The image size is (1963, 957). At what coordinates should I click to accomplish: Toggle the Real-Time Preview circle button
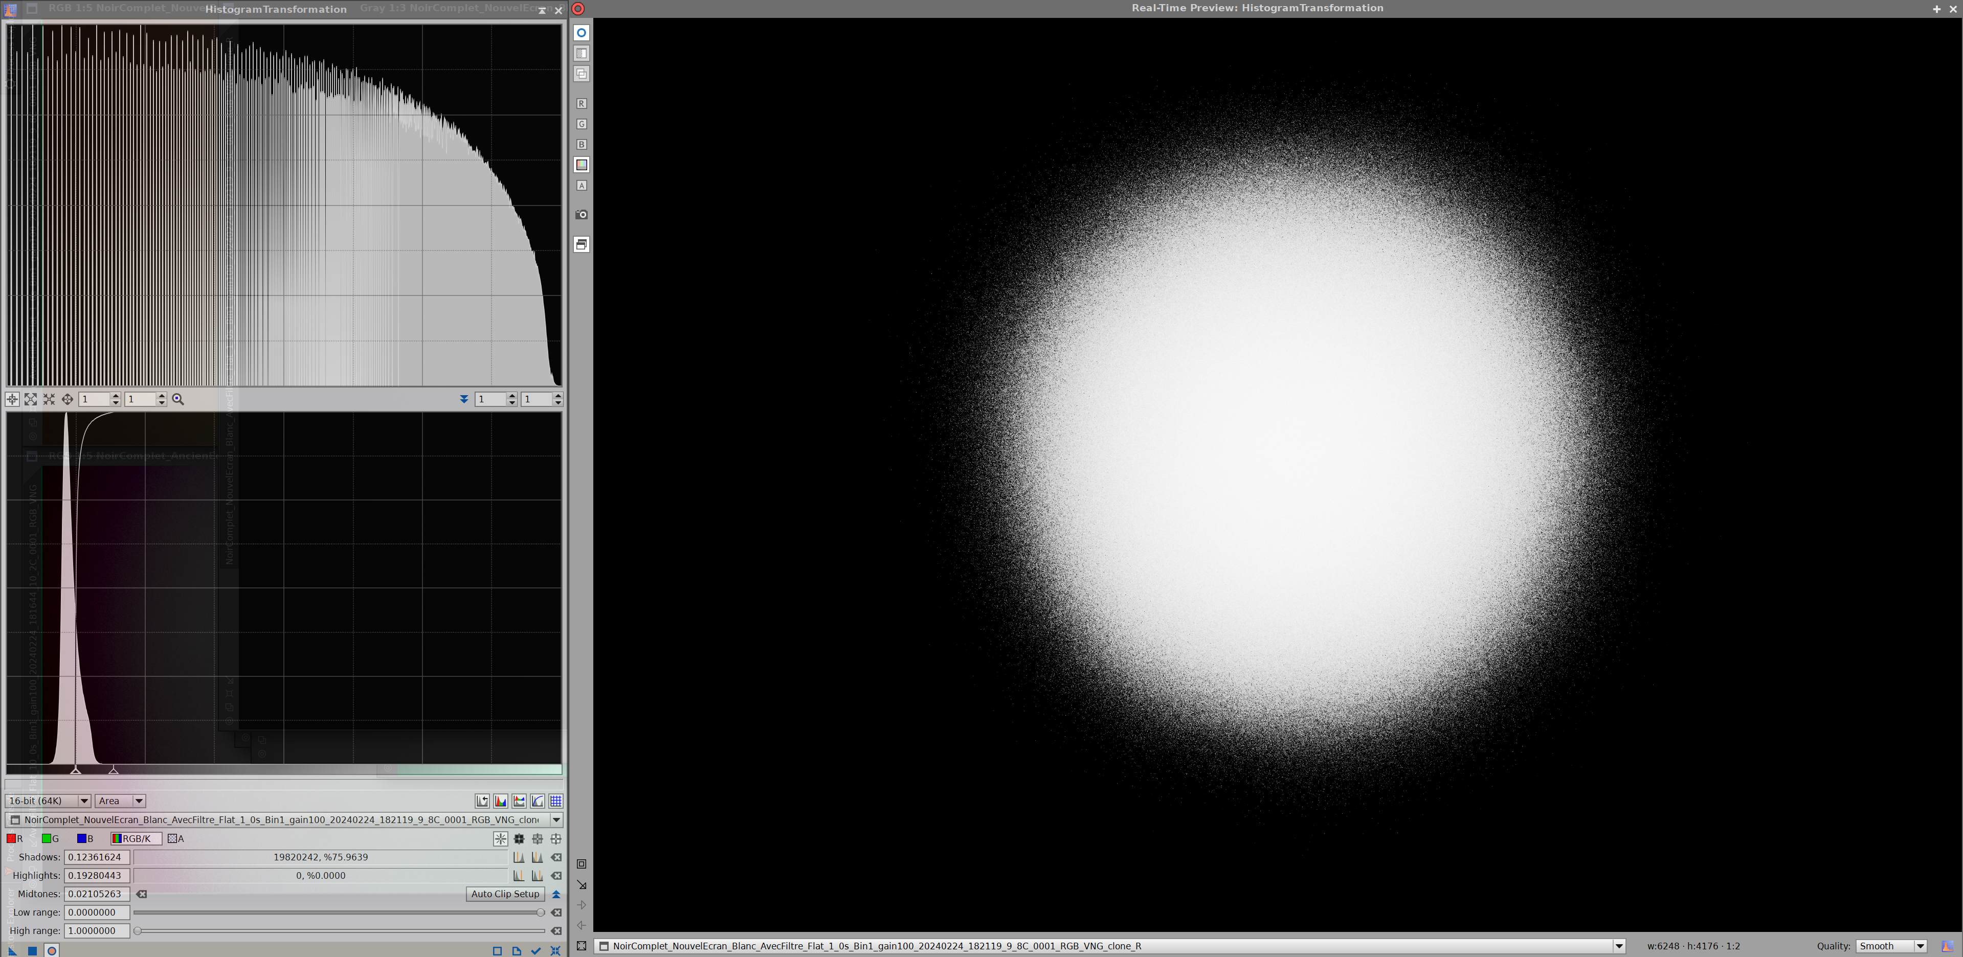(x=52, y=950)
